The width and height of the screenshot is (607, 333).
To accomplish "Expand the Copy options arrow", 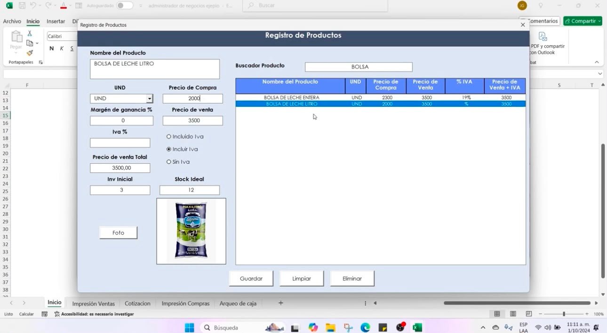I will [37, 43].
